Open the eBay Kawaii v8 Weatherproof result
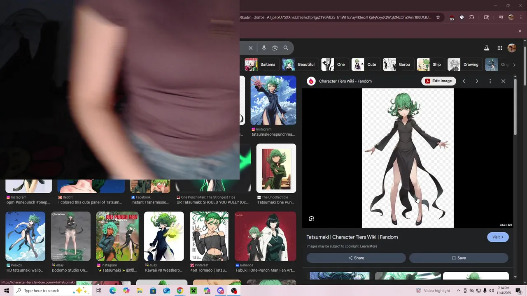Screen dimensions: 527x296 [x=164, y=236]
